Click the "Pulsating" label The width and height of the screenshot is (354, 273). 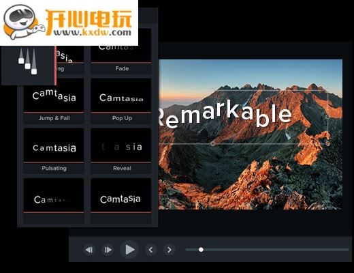pyautogui.click(x=54, y=169)
